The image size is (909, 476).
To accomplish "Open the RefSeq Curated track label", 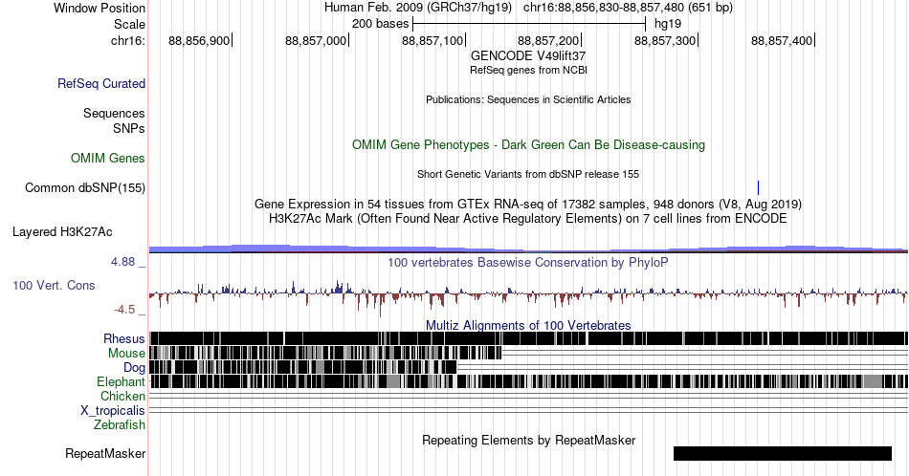I will [x=100, y=83].
